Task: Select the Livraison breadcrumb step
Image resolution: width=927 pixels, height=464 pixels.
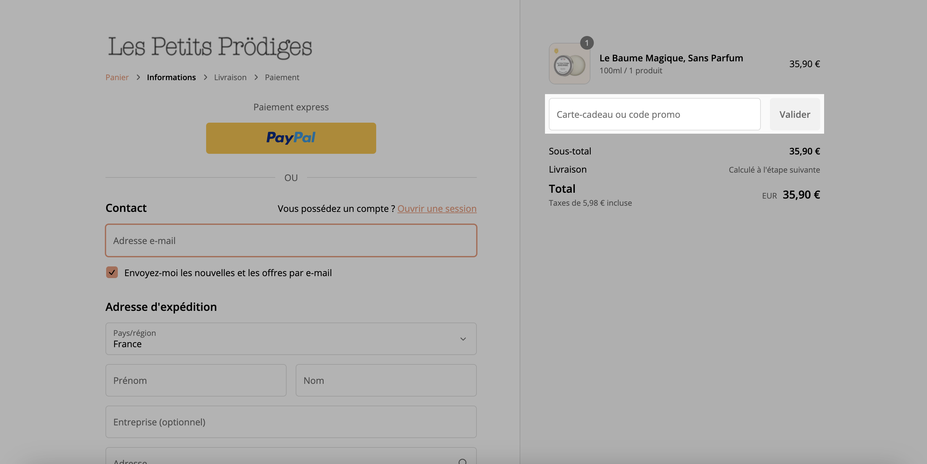Action: coord(230,77)
